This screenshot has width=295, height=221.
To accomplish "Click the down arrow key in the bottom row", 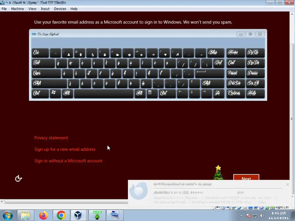I will tap(194, 94).
